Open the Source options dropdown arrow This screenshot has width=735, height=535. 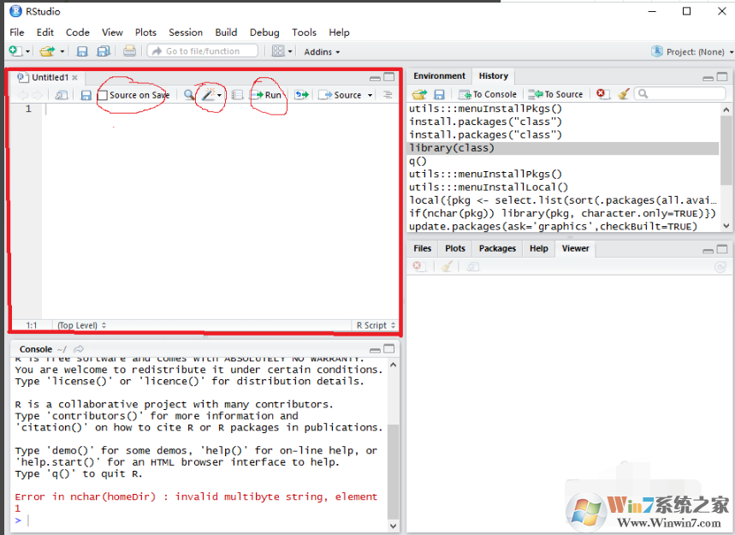click(x=370, y=95)
